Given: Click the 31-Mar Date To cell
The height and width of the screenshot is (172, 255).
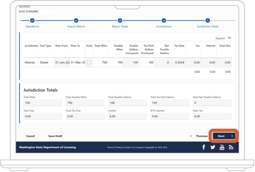Looking at the screenshot, I should pyautogui.click(x=77, y=63).
